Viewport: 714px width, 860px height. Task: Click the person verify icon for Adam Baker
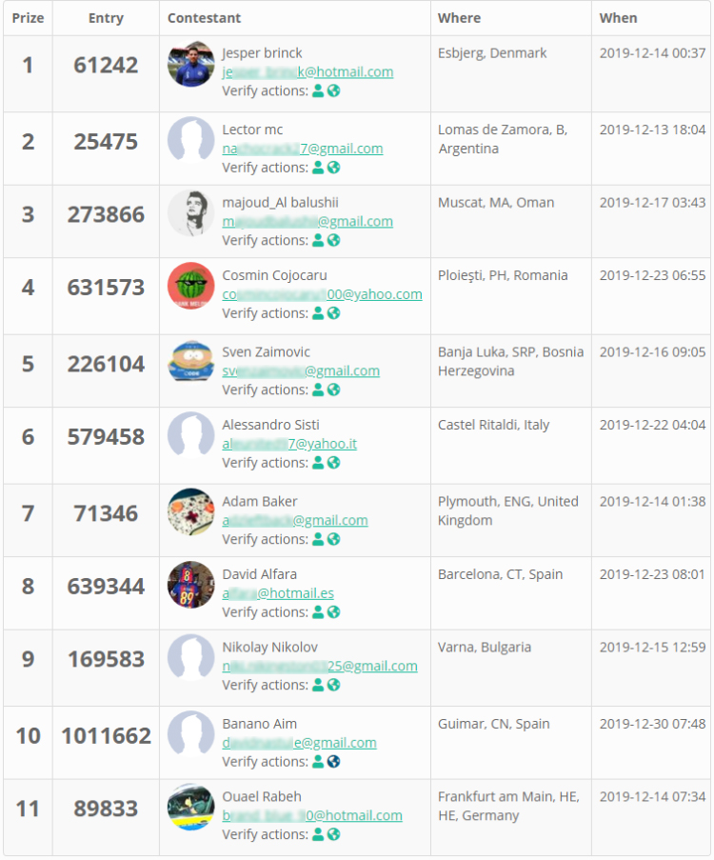[318, 539]
